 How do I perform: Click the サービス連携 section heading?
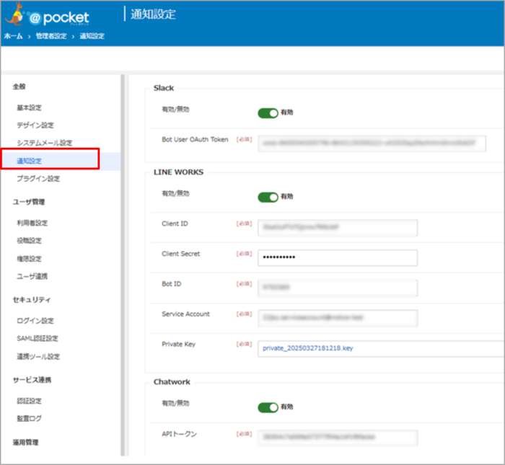click(32, 380)
